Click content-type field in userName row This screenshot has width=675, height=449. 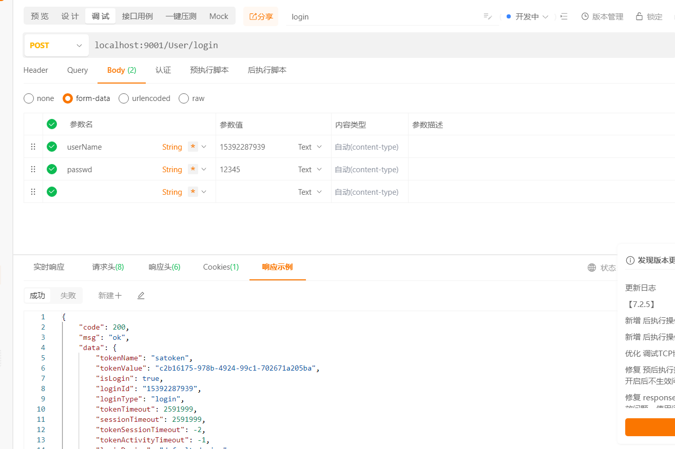[367, 147]
